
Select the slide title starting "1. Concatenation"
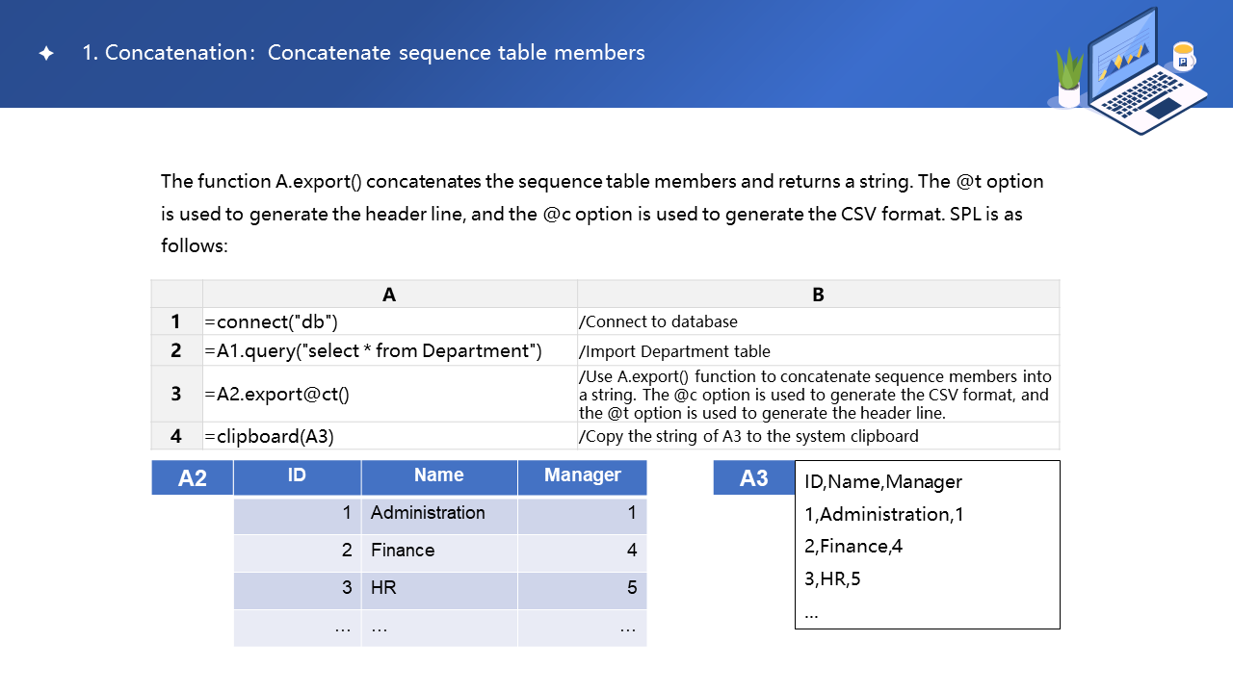click(363, 53)
